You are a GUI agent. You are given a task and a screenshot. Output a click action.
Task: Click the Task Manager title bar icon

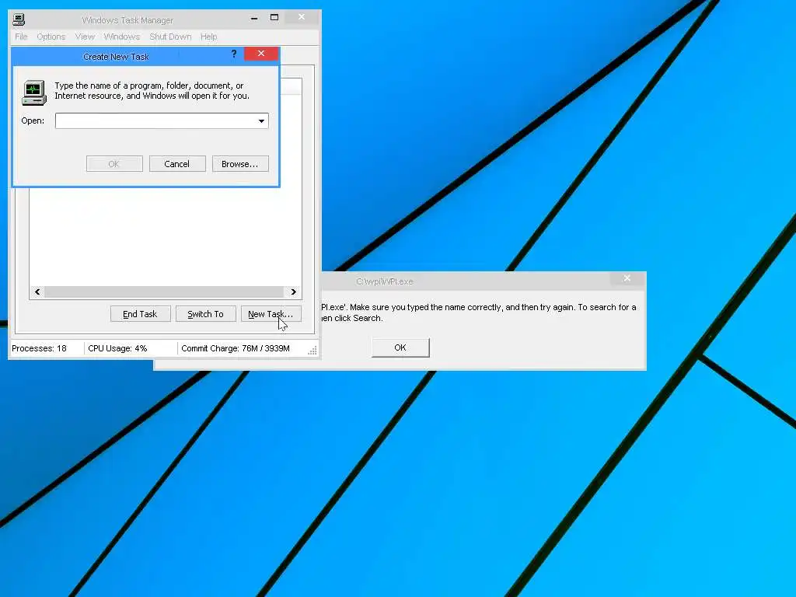coord(19,19)
